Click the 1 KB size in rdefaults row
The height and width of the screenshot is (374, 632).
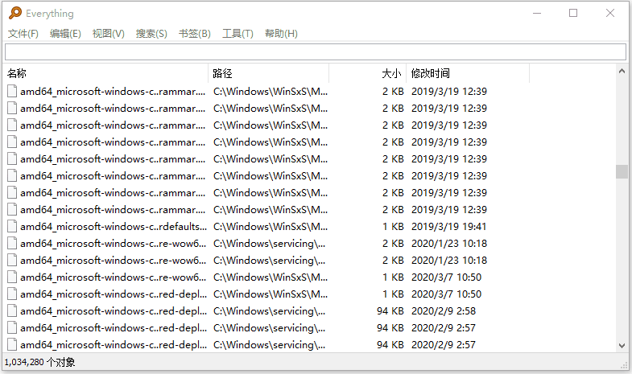tap(393, 227)
